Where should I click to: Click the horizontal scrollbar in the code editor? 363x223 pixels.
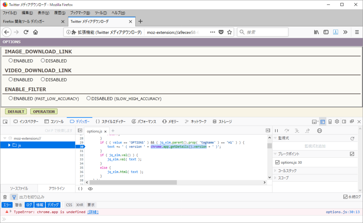[133, 182]
